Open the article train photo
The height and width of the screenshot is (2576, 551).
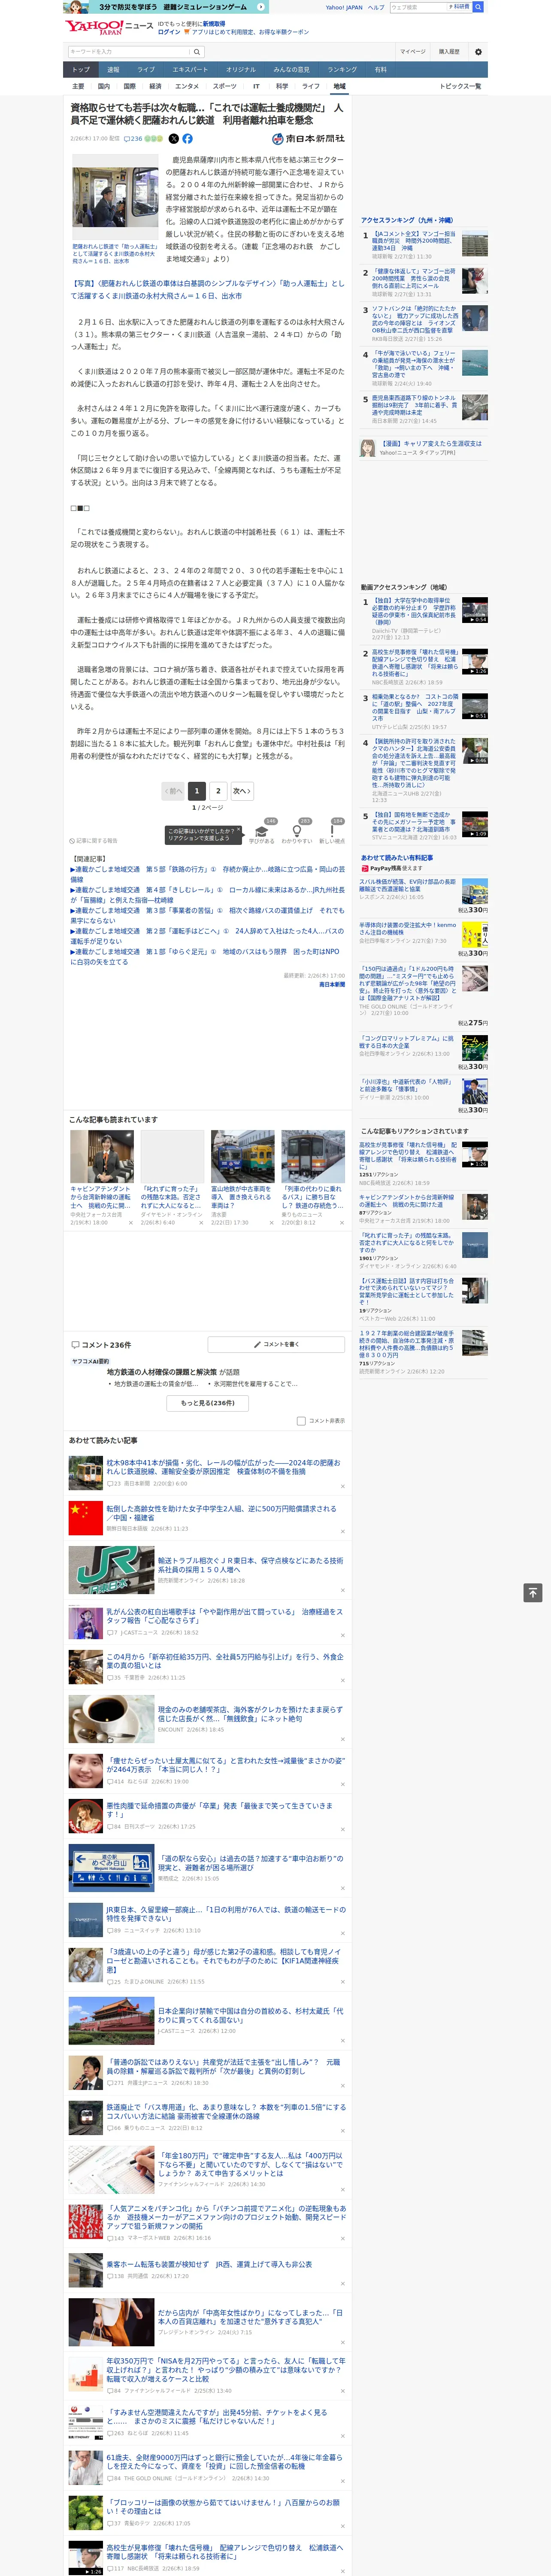115,198
